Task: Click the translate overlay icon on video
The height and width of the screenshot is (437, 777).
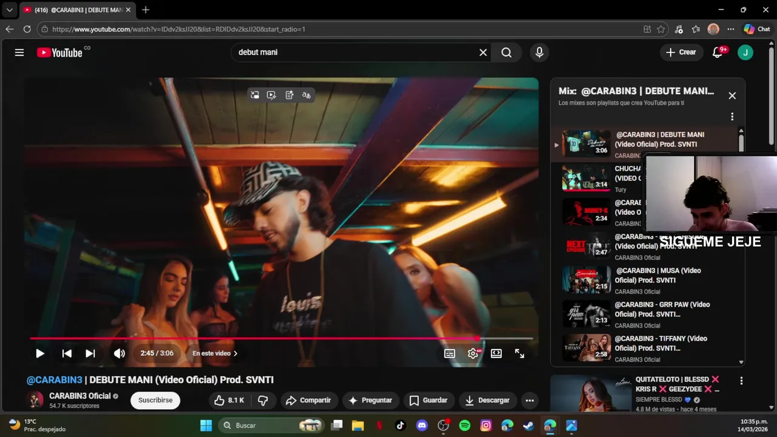Action: (306, 95)
